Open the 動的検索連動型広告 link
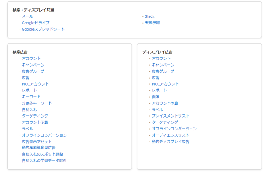The image size is (266, 173). tap(39, 148)
